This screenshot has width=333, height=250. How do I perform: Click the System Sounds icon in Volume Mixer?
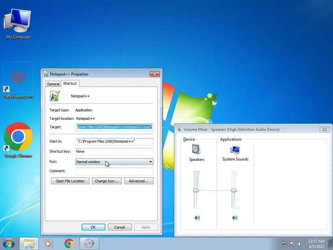(x=235, y=150)
